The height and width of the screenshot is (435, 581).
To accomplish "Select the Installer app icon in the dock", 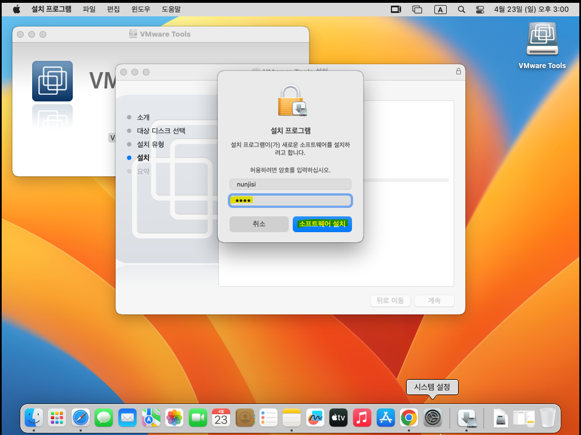I will 466,418.
